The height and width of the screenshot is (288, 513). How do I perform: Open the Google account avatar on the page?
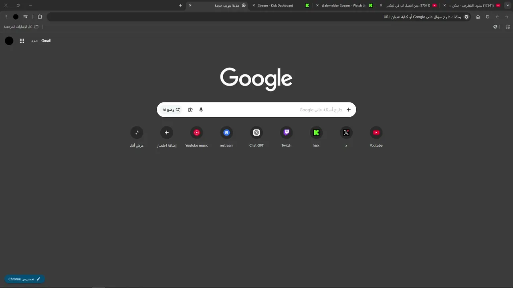click(x=9, y=41)
